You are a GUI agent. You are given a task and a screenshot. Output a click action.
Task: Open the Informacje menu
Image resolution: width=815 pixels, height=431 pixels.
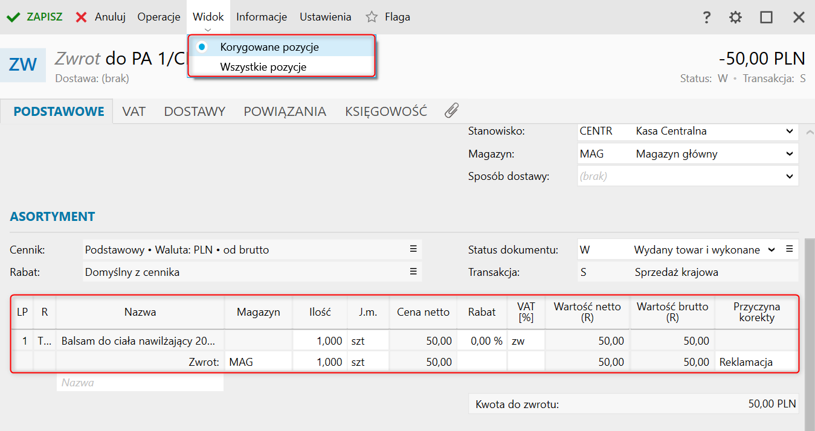[262, 17]
